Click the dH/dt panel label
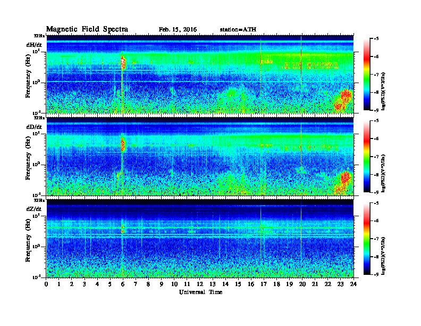The width and height of the screenshot is (421, 326). click(x=34, y=45)
